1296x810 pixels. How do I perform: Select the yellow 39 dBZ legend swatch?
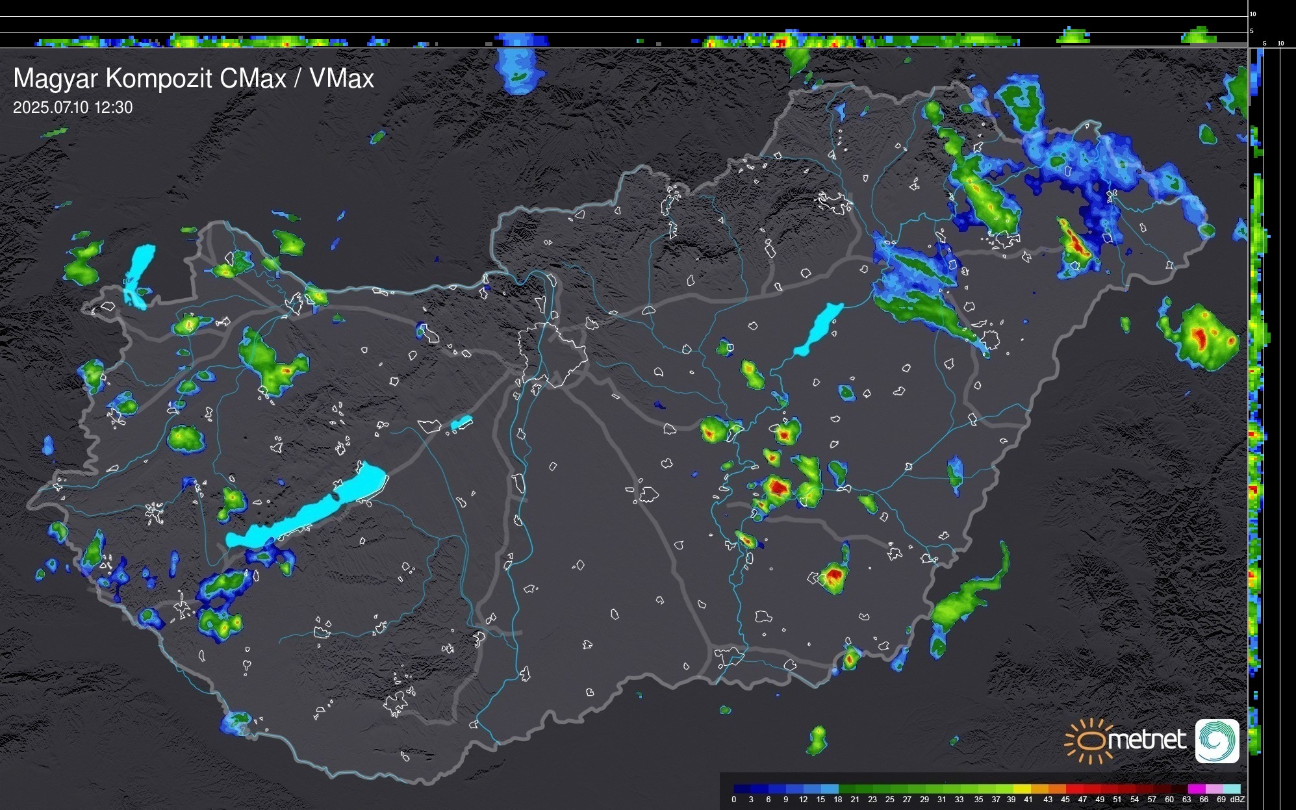tap(1023, 789)
